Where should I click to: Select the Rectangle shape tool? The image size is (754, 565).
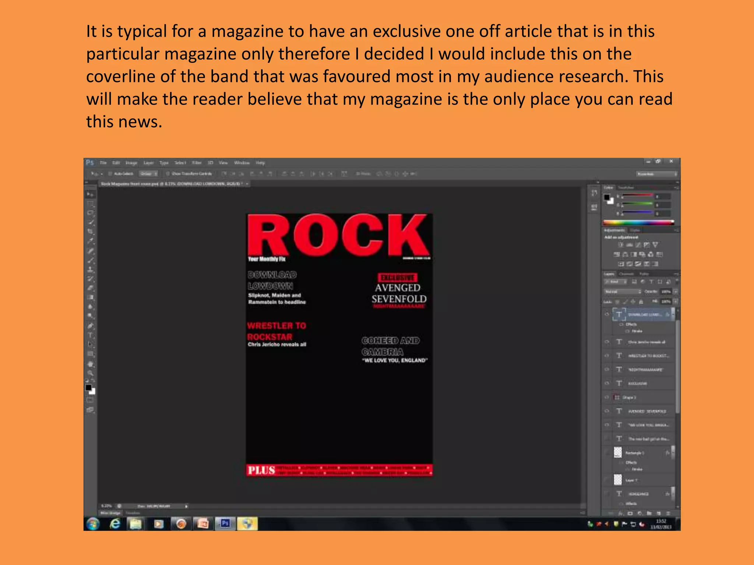(90, 354)
